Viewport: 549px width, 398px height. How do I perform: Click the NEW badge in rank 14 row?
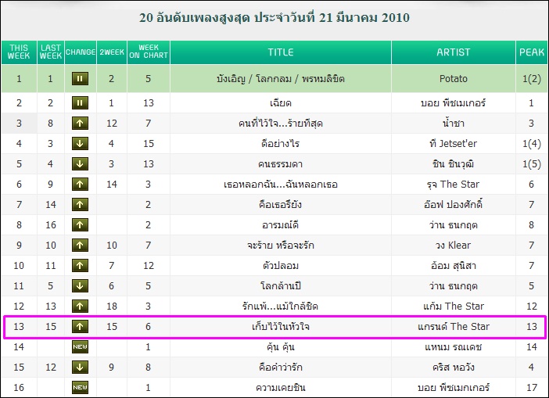pyautogui.click(x=80, y=347)
